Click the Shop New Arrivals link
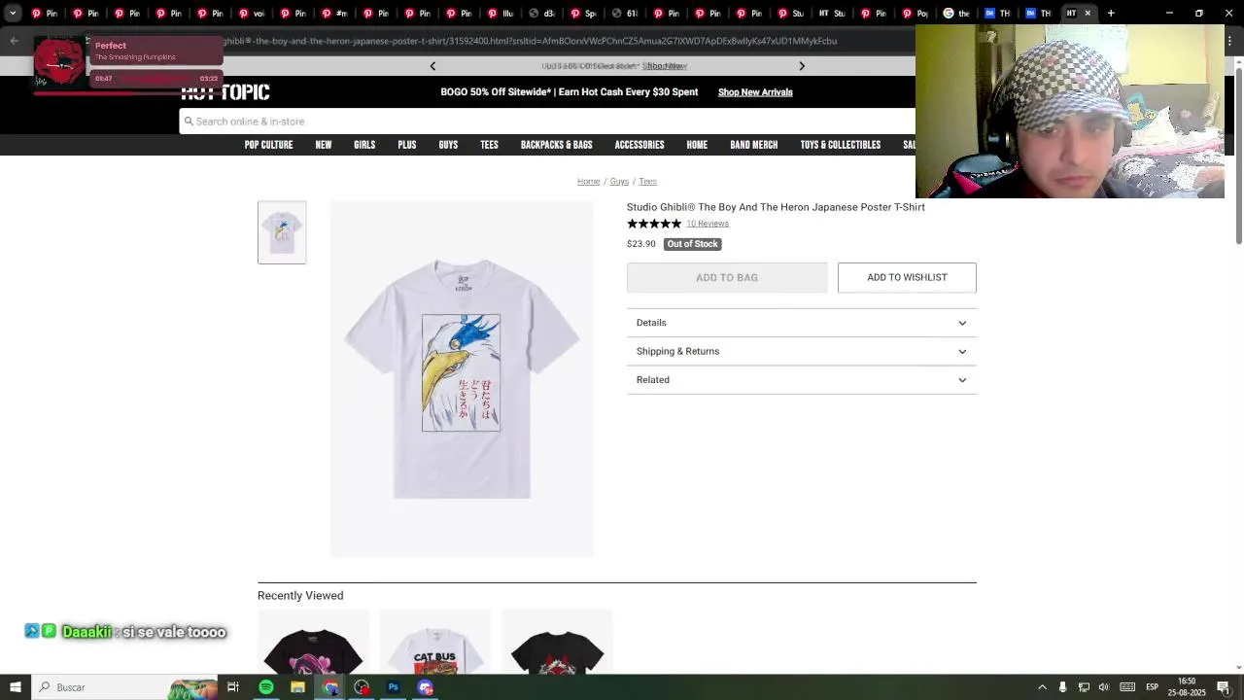The image size is (1244, 700). 755,92
